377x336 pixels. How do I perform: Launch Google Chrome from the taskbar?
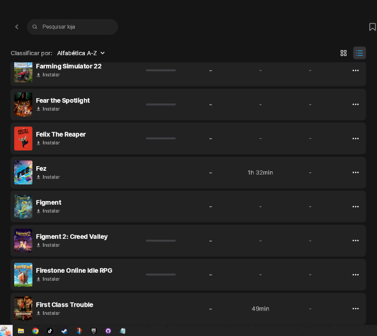coord(35,331)
